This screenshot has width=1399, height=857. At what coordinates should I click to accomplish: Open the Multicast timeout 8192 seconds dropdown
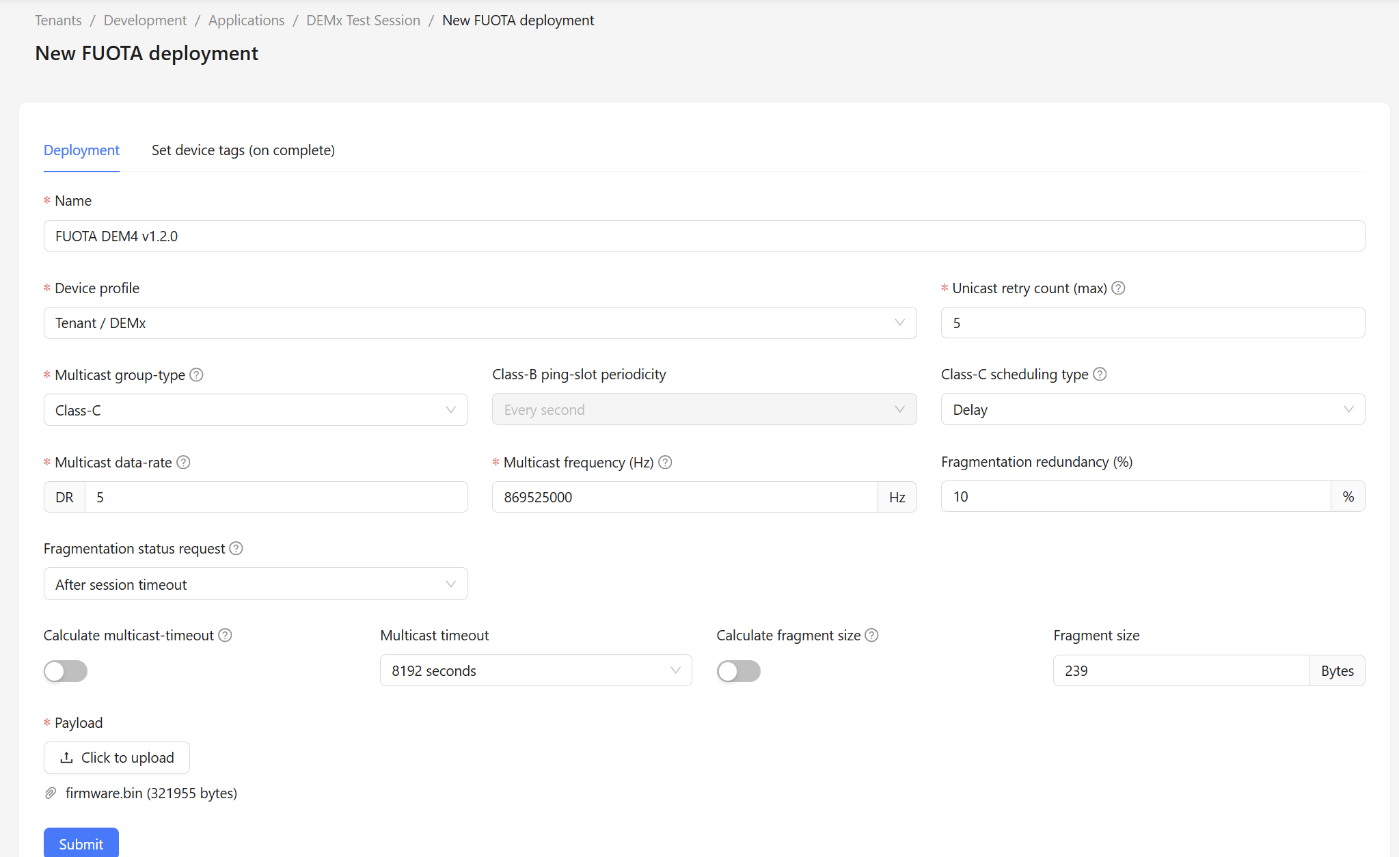[536, 670]
